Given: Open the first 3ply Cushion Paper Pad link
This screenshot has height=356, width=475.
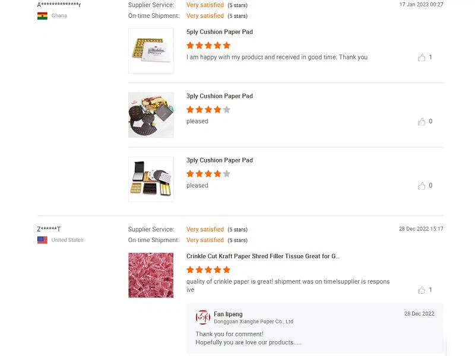Looking at the screenshot, I should (x=220, y=96).
